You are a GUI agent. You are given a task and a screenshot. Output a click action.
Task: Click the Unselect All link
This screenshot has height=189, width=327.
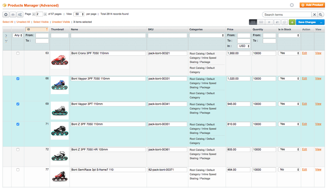click(23, 22)
